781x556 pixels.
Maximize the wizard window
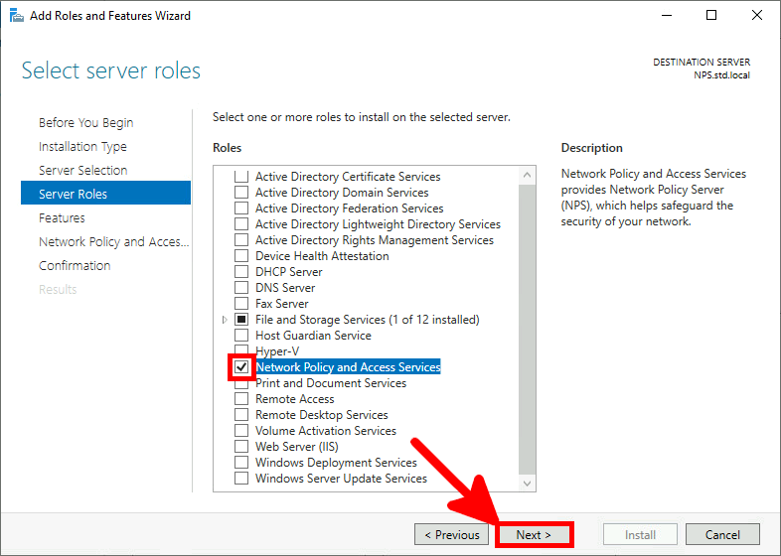tap(711, 16)
